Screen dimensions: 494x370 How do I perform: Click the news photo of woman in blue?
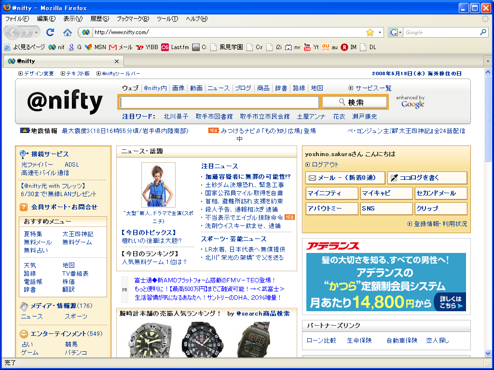[x=158, y=185]
